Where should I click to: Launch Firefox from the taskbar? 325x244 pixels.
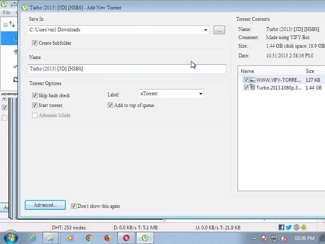pos(107,238)
